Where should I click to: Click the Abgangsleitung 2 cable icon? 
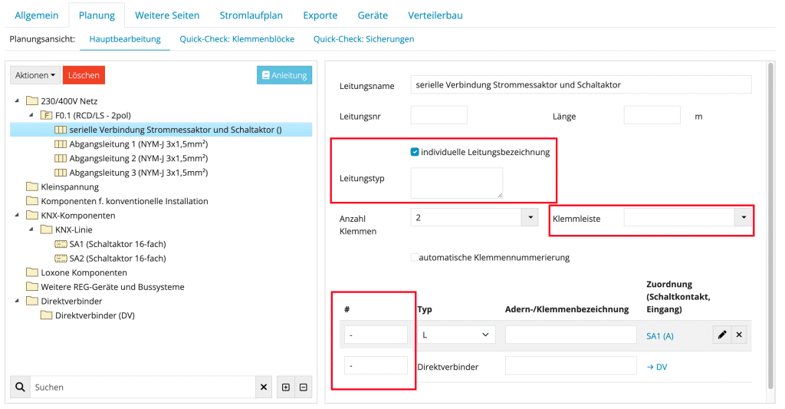(x=60, y=158)
